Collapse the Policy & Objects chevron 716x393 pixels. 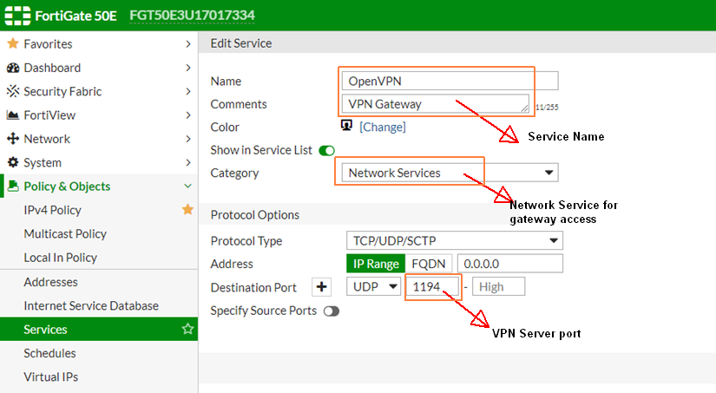point(187,186)
